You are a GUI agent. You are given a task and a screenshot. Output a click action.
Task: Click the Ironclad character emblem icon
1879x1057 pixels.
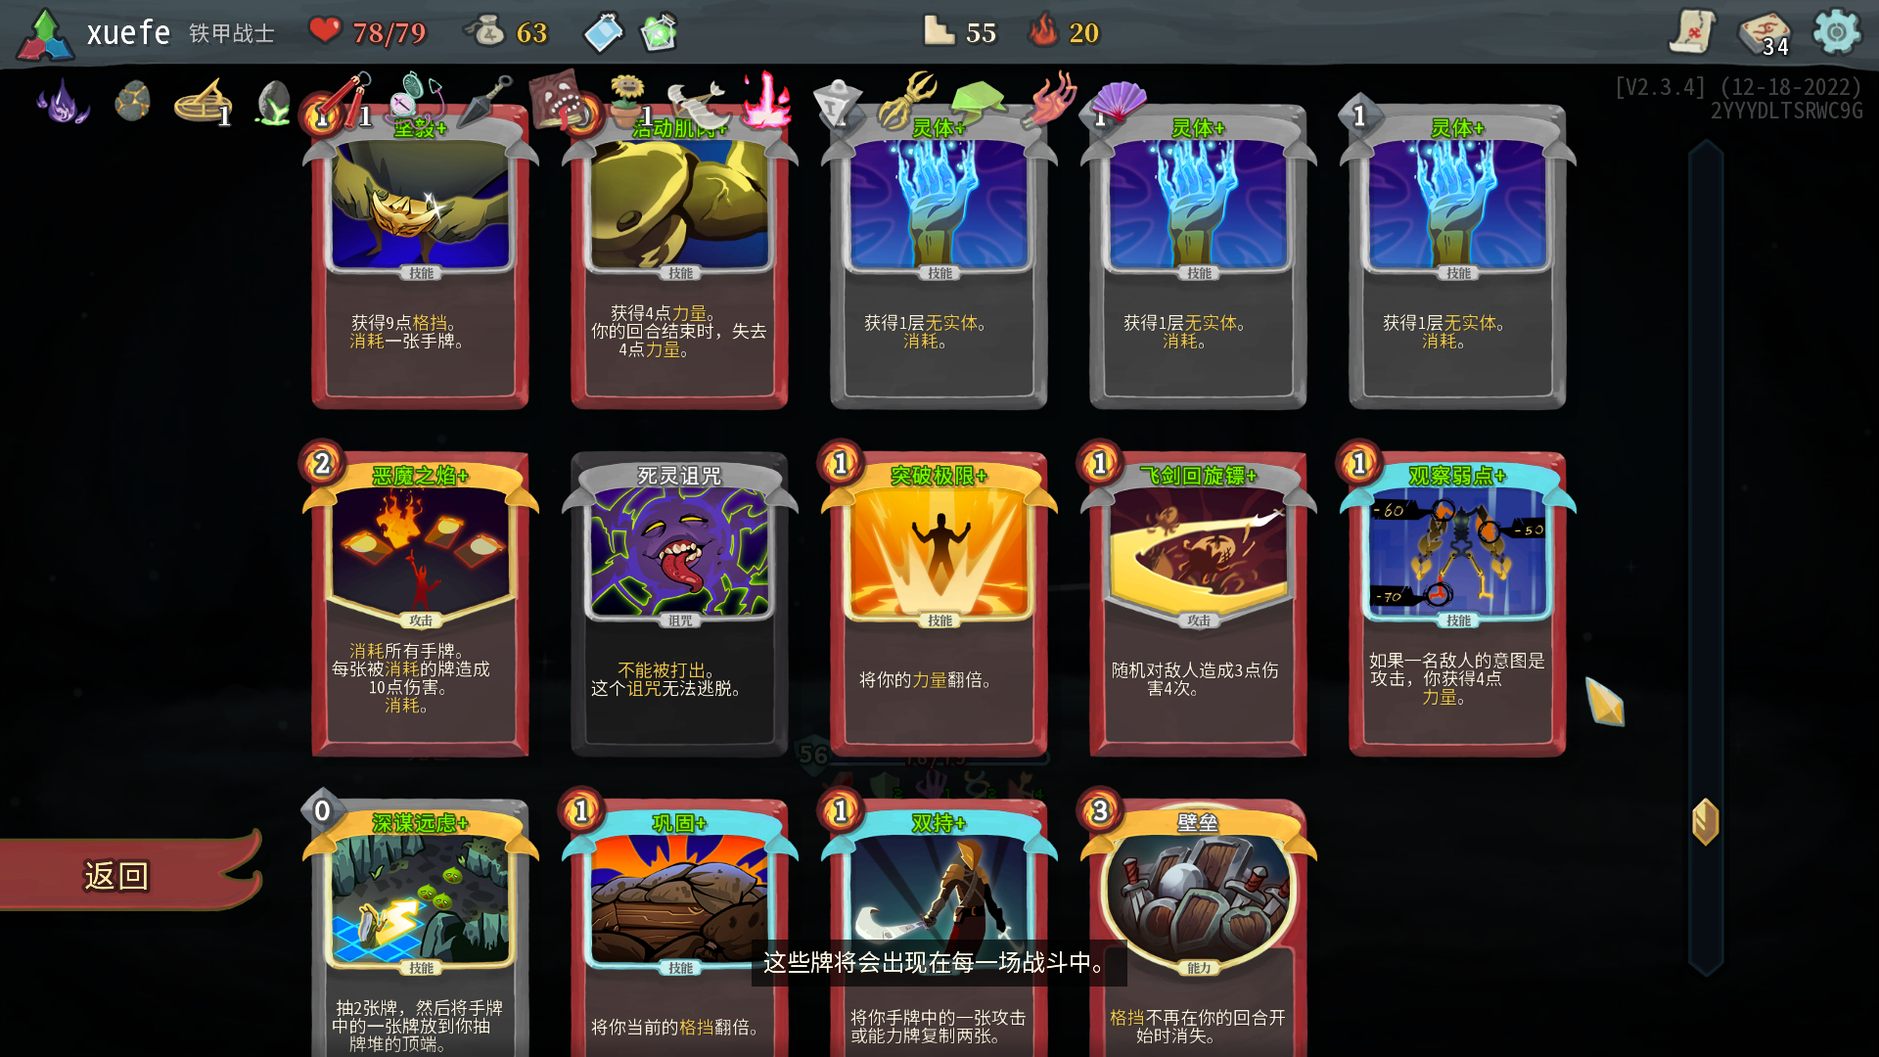pos(45,34)
